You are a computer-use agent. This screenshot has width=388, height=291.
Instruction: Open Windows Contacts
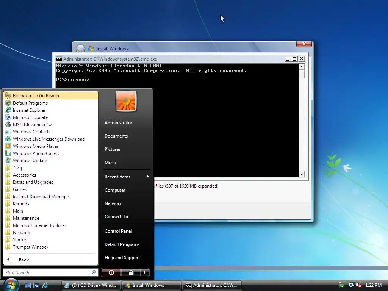pyautogui.click(x=51, y=131)
